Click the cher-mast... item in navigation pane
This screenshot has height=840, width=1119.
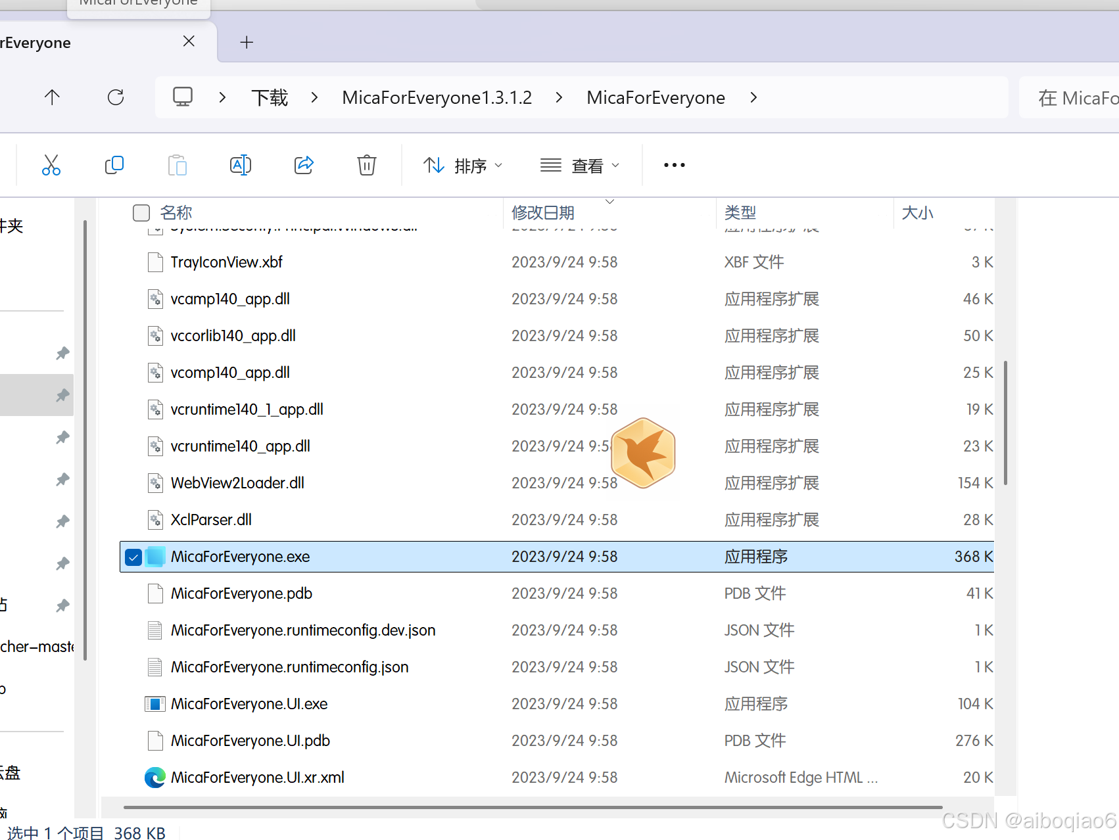37,647
